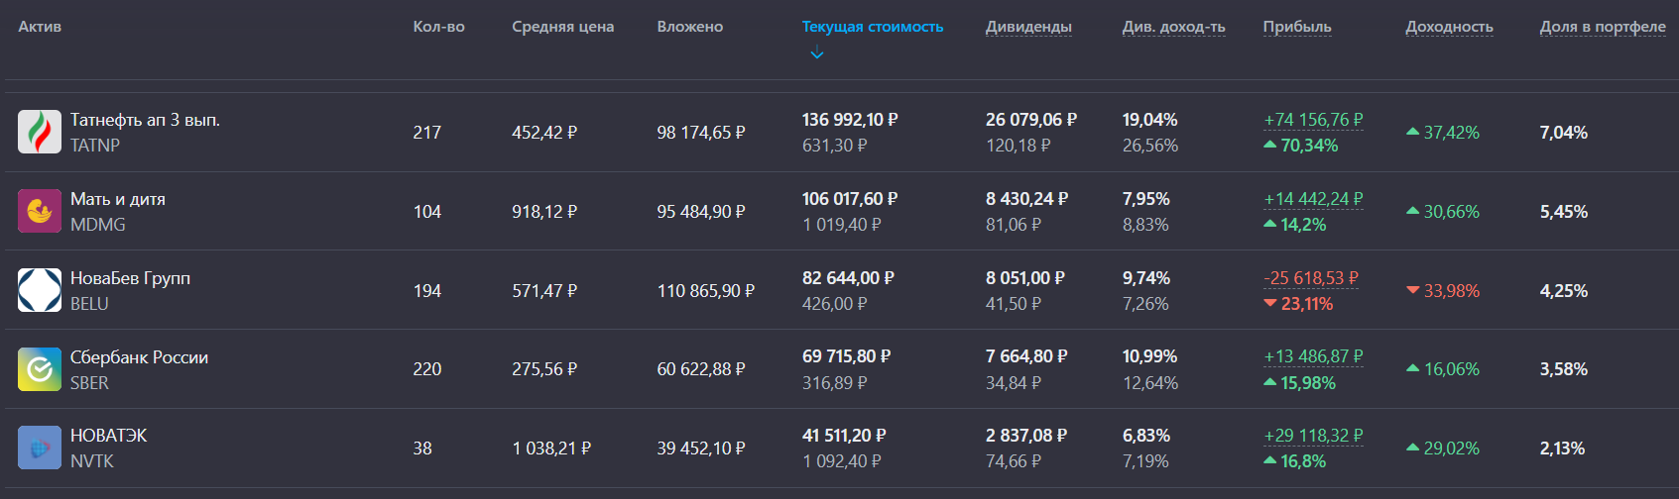The image size is (1679, 499).
Task: Click average price 452,42 ₽
Action: coord(544,132)
